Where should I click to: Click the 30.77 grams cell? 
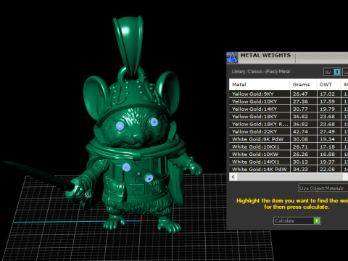click(x=303, y=109)
